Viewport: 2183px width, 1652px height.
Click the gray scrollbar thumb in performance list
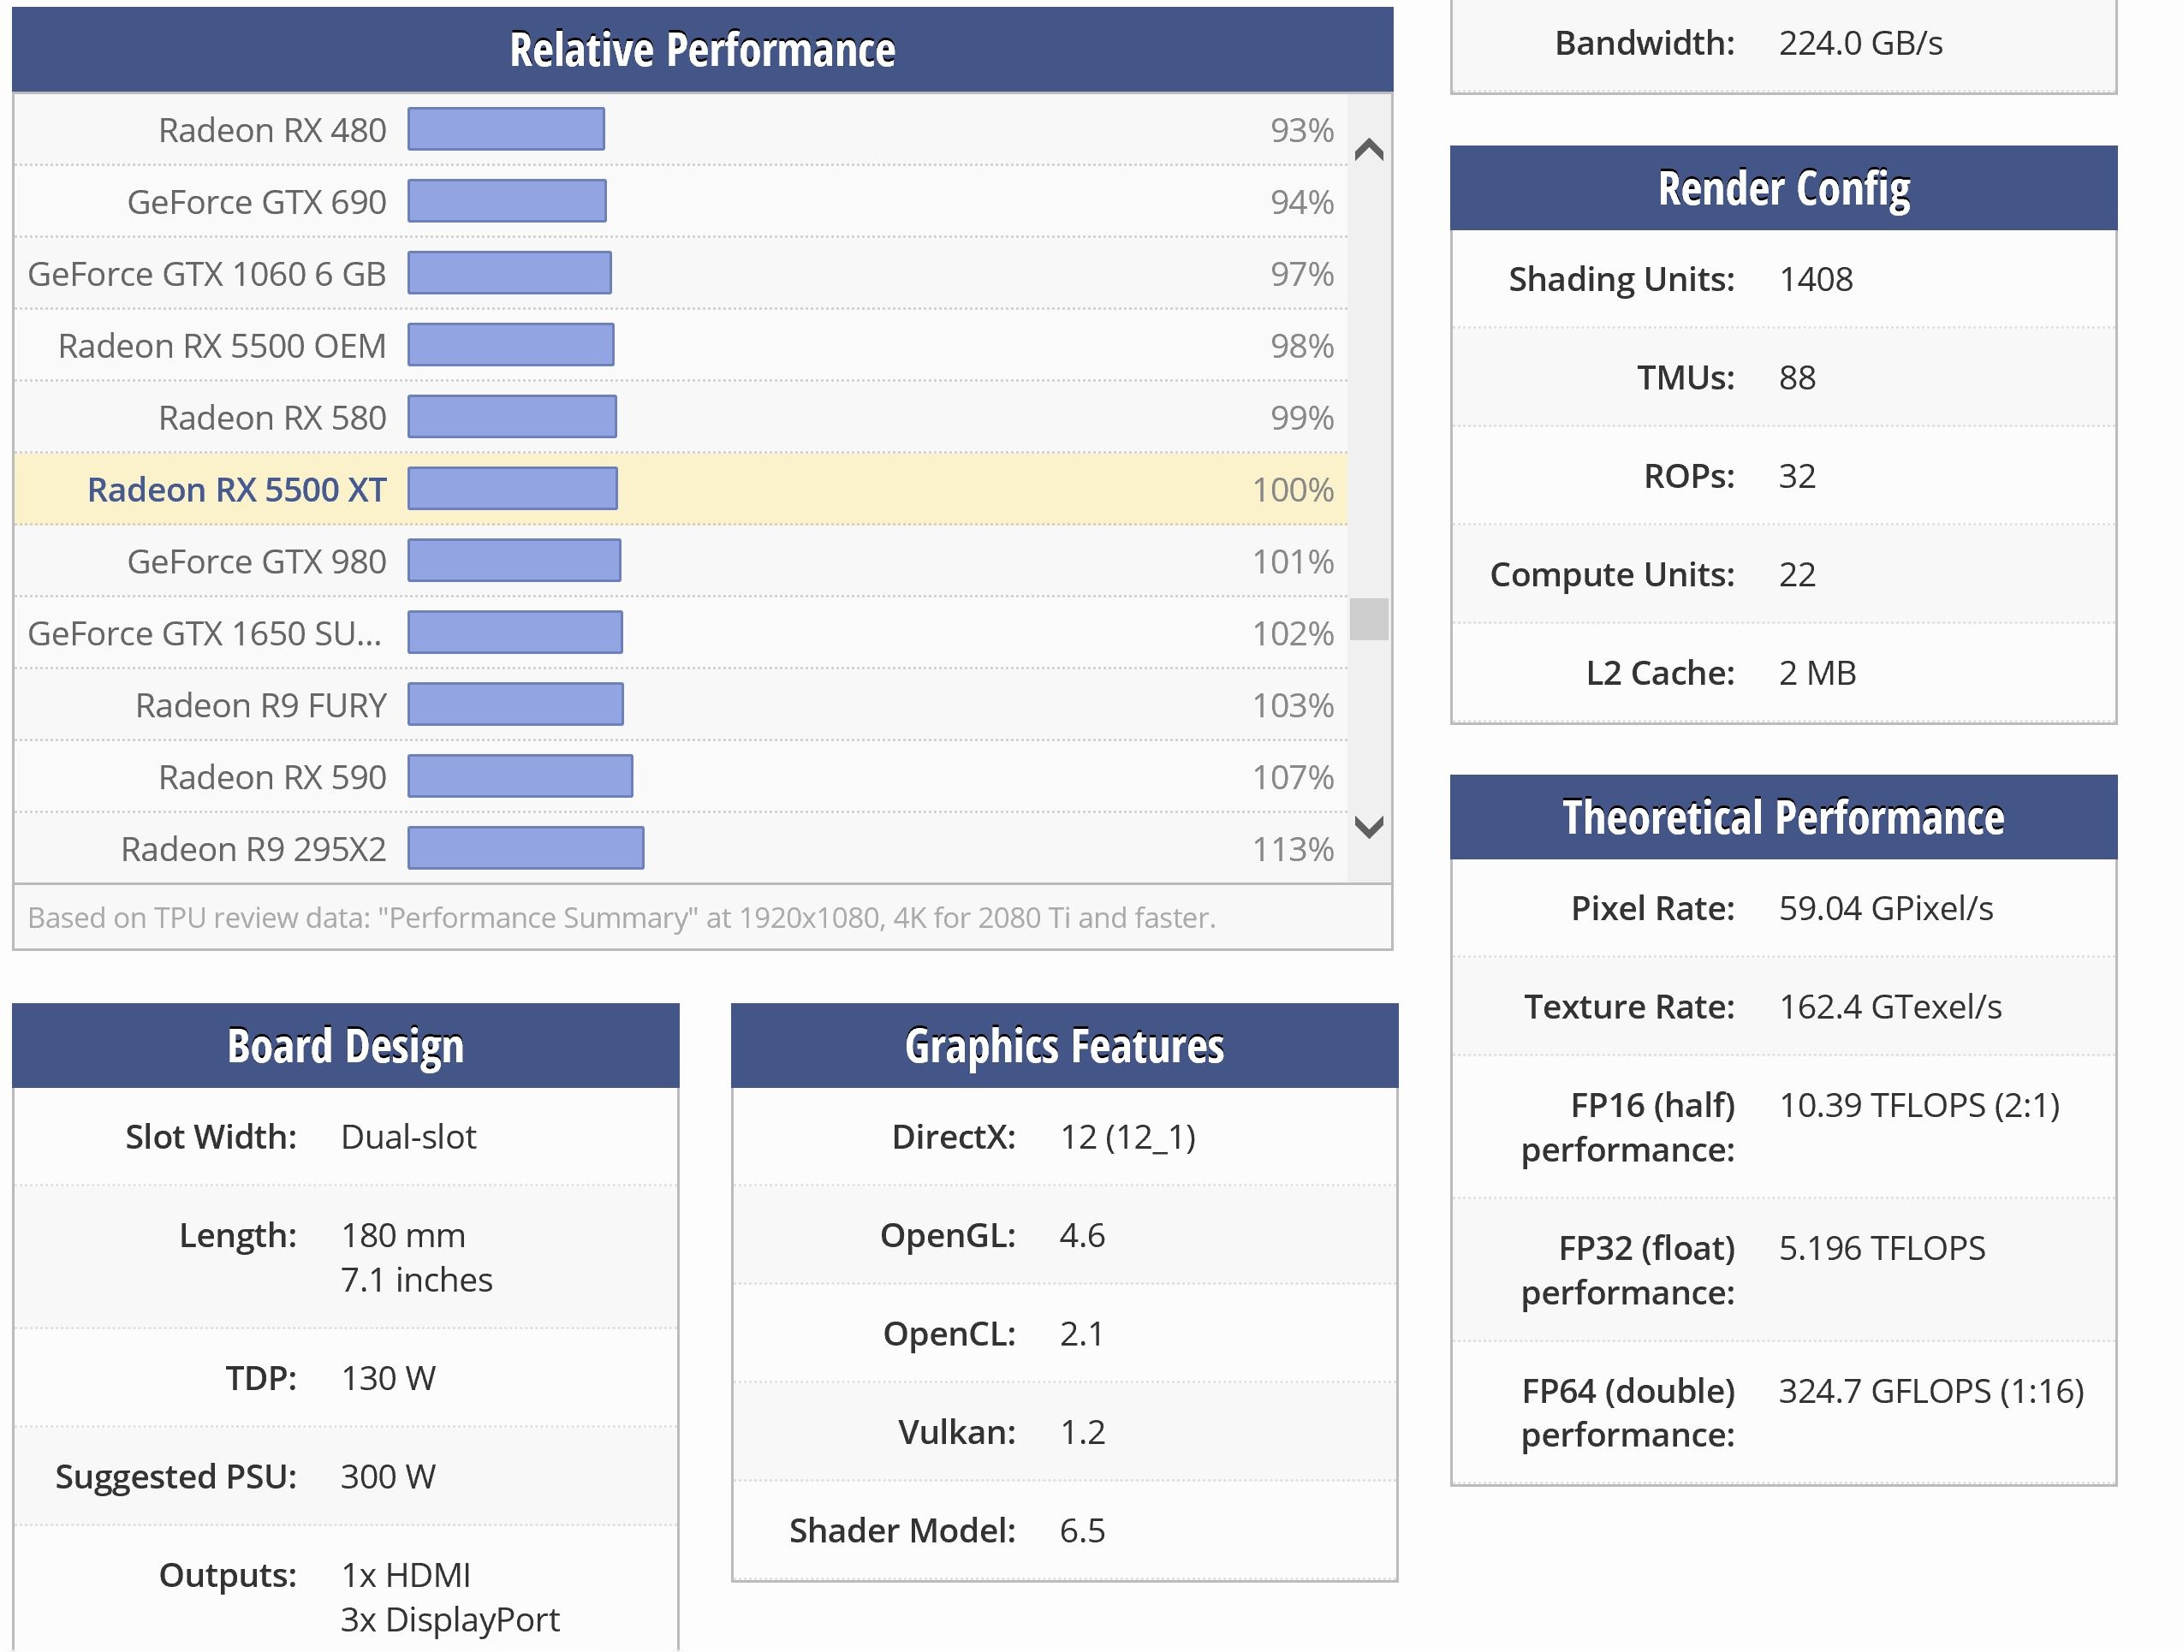pos(1369,619)
